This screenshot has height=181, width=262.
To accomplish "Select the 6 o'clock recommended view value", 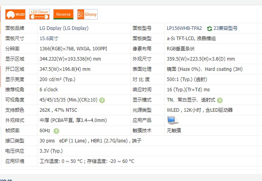I will 48,90.
